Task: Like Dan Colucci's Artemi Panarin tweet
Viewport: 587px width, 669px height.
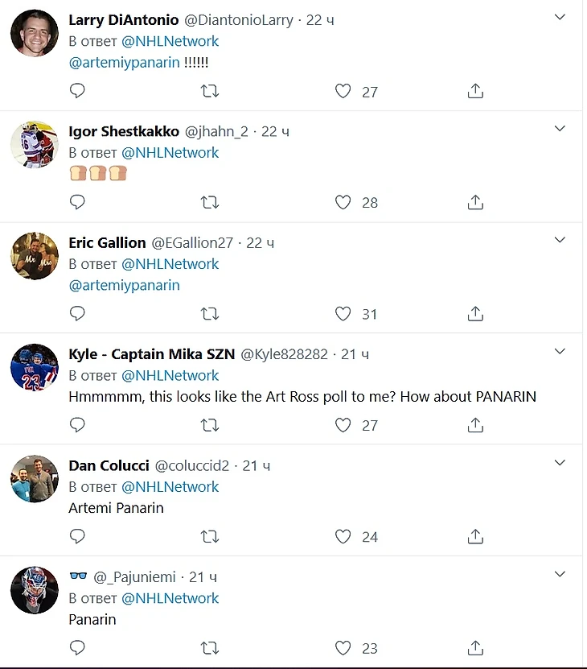Action: pos(343,535)
